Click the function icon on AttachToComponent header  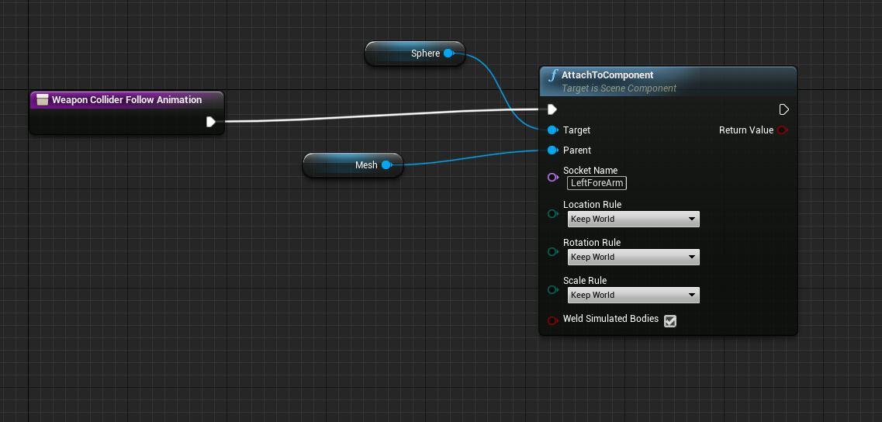[x=553, y=75]
